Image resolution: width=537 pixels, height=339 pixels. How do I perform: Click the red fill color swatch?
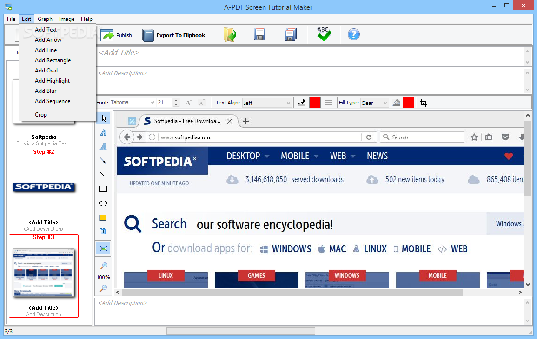408,103
